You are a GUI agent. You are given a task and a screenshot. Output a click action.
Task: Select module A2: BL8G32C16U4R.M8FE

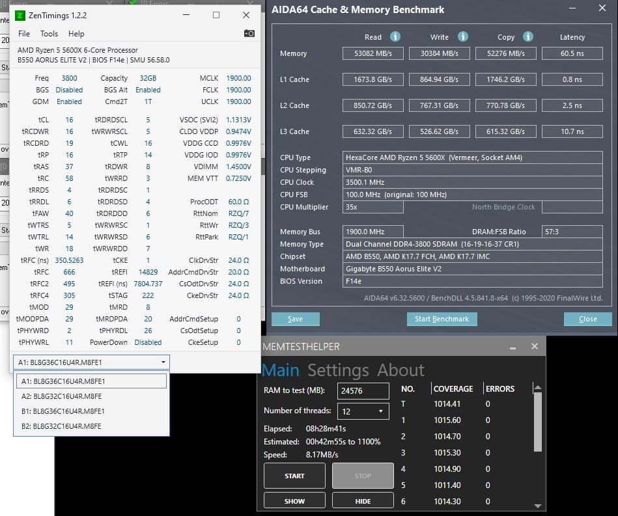click(x=91, y=396)
